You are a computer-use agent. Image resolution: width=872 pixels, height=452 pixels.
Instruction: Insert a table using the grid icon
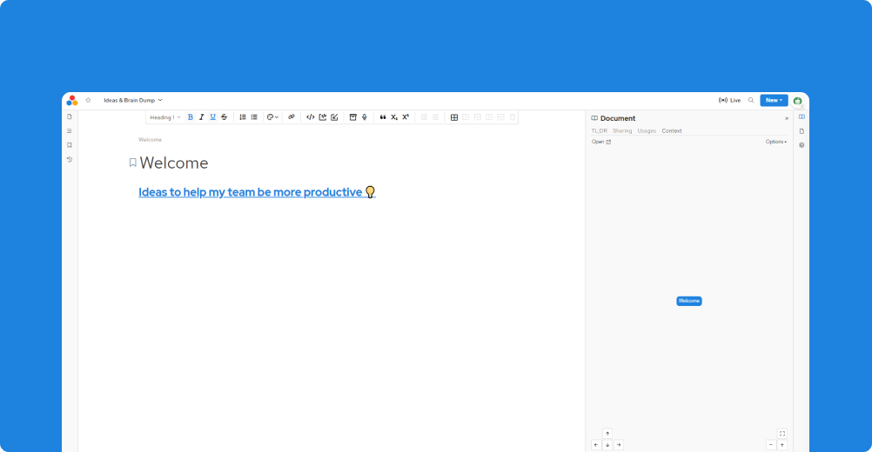pos(454,117)
